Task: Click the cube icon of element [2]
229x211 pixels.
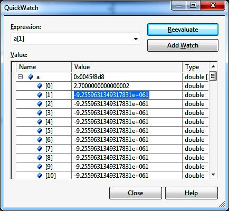Action: pyautogui.click(x=40, y=104)
